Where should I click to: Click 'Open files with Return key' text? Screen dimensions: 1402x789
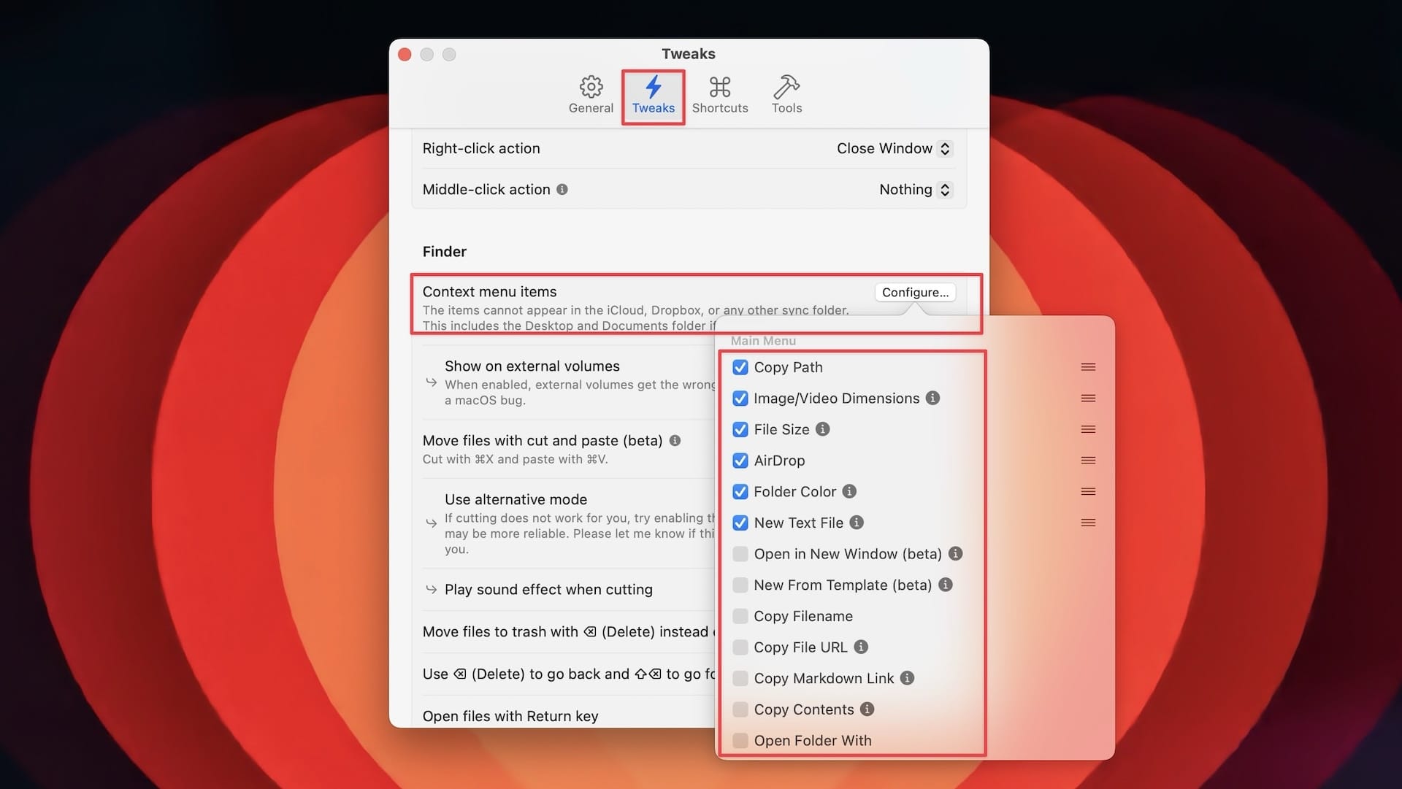[x=510, y=717]
